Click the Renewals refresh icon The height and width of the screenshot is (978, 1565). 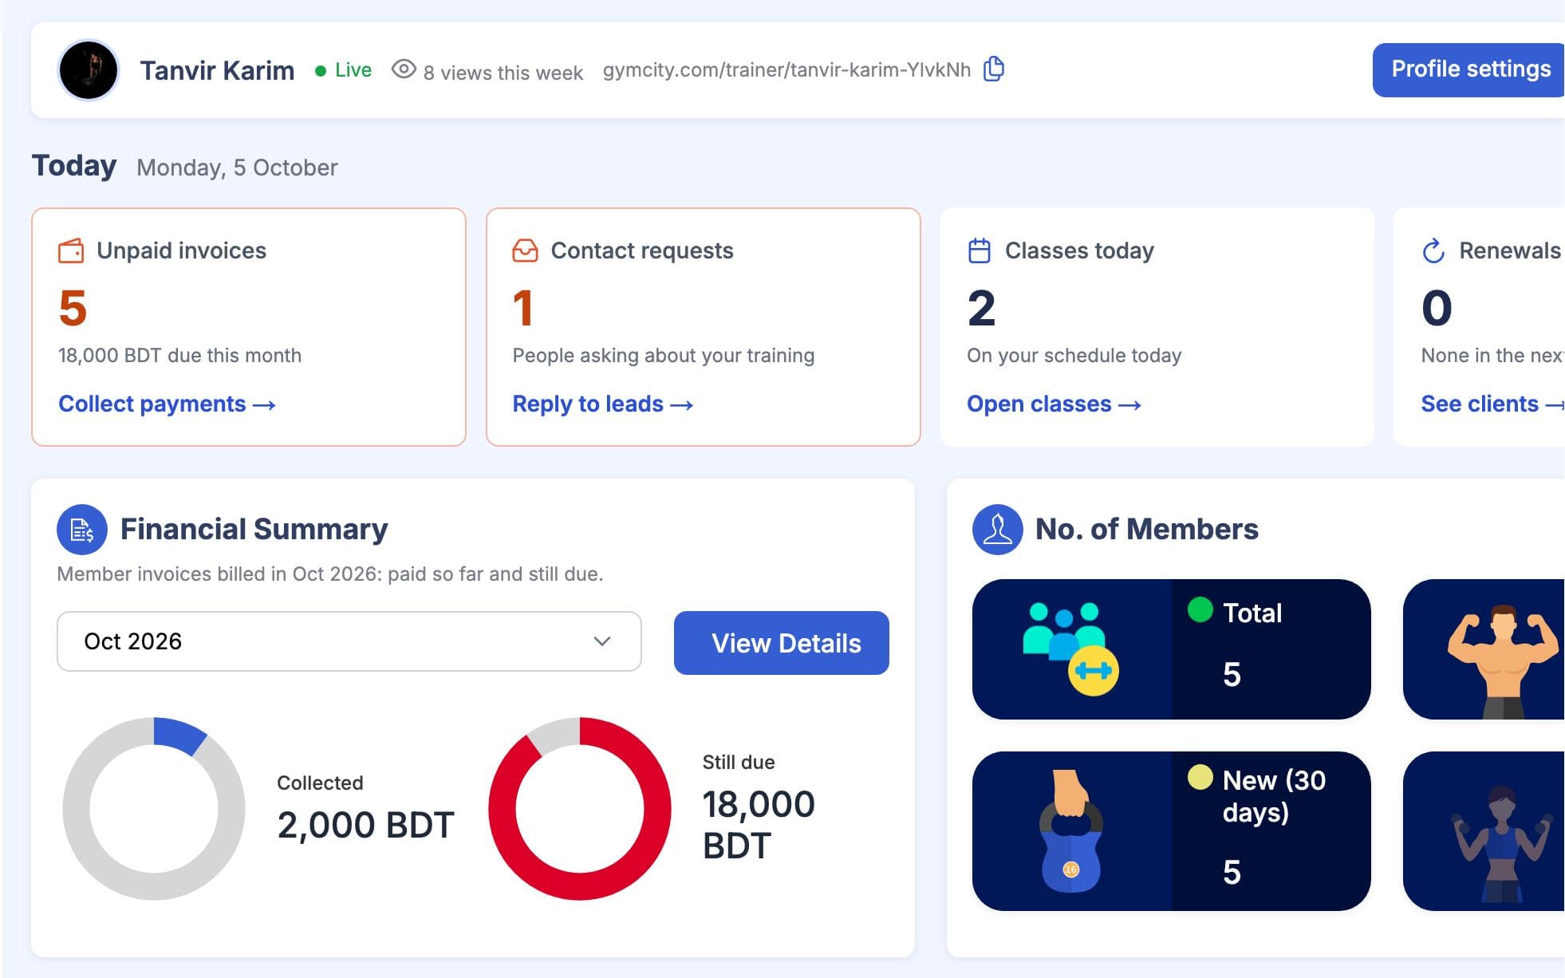pyautogui.click(x=1433, y=250)
